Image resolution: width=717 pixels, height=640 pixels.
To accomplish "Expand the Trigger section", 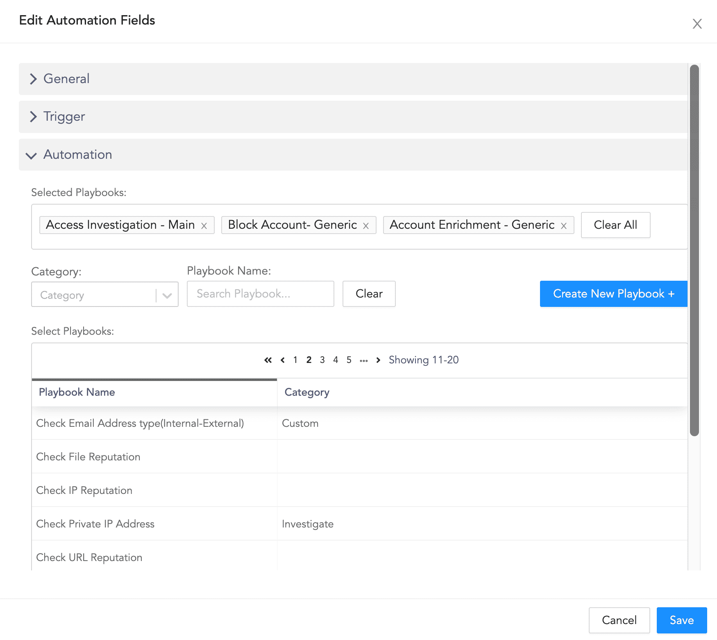I will [64, 117].
